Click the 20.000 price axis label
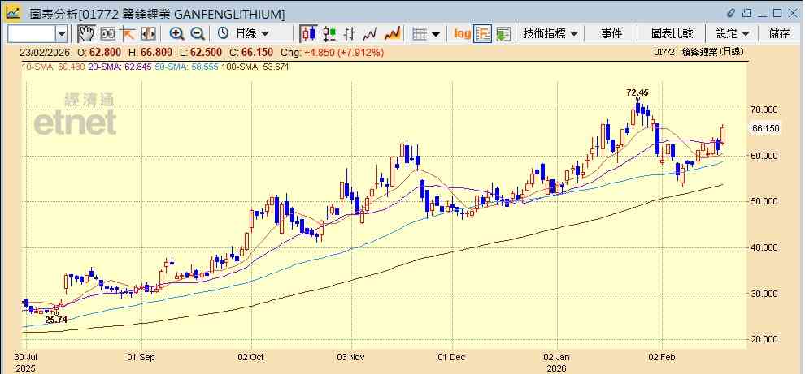The height and width of the screenshot is (374, 805). click(x=765, y=340)
